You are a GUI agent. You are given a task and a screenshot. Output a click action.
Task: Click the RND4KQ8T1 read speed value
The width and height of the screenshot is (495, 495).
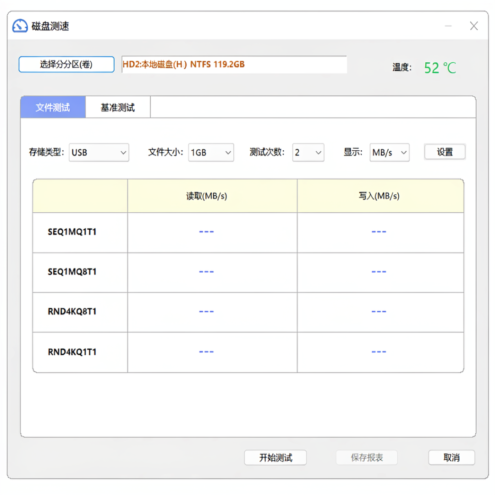click(x=206, y=312)
